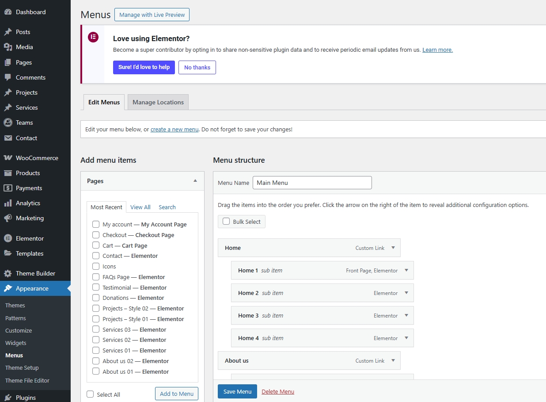Open Theme Builder via gear icon
The image size is (546, 402).
click(8, 273)
